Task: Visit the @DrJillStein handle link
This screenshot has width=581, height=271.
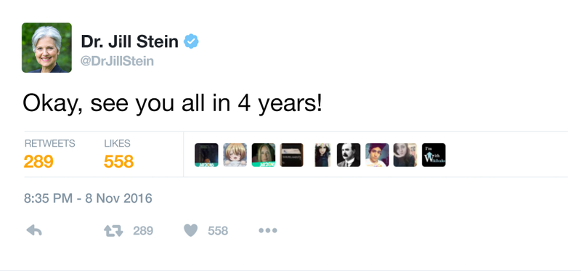Action: click(x=117, y=61)
